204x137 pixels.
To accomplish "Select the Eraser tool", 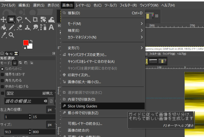I will point(19,27).
